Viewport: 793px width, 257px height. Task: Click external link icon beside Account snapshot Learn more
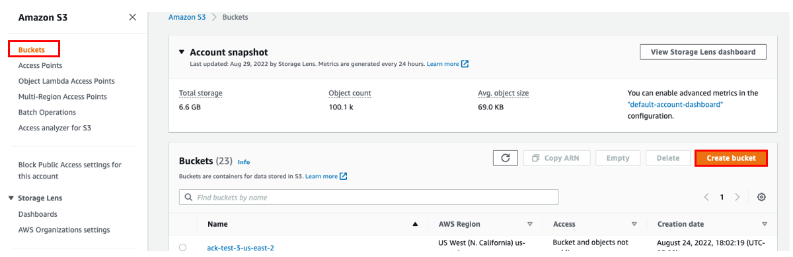click(x=465, y=64)
